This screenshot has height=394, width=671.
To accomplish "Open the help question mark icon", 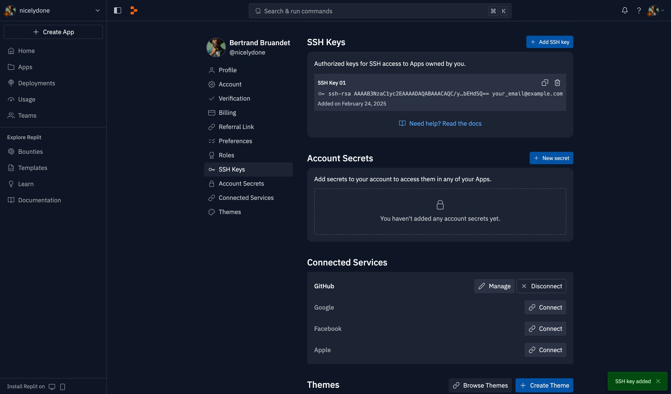I will 639,11.
